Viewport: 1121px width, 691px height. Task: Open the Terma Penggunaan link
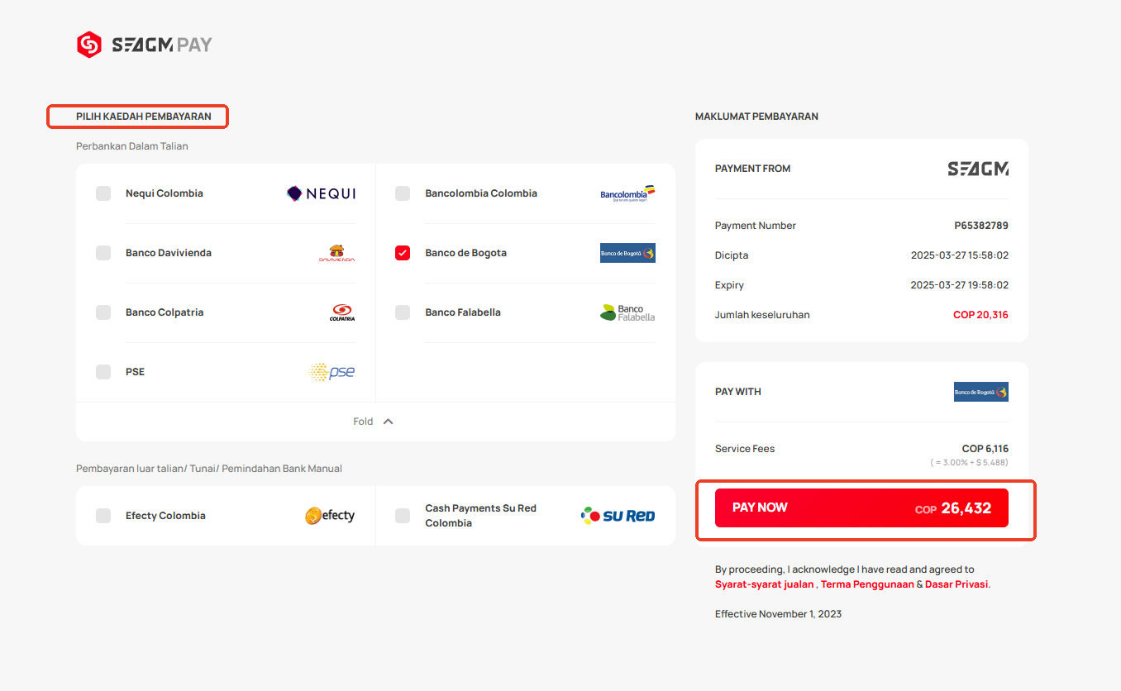[867, 584]
